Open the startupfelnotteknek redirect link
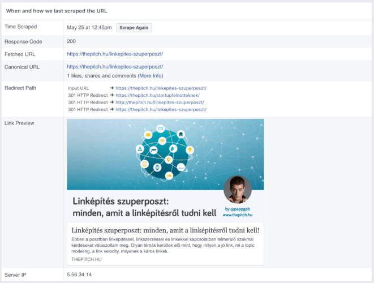This screenshot has height=283, width=374. 158,95
